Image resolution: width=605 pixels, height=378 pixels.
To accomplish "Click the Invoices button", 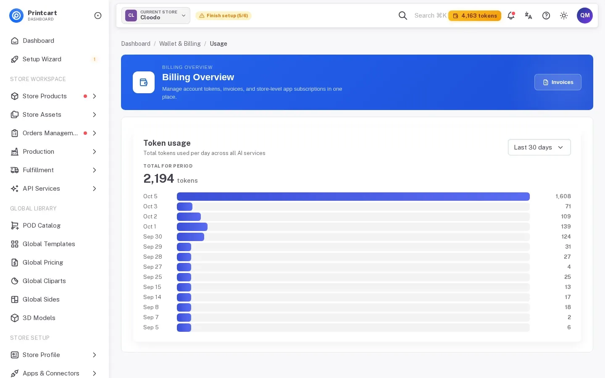I will pos(558,82).
